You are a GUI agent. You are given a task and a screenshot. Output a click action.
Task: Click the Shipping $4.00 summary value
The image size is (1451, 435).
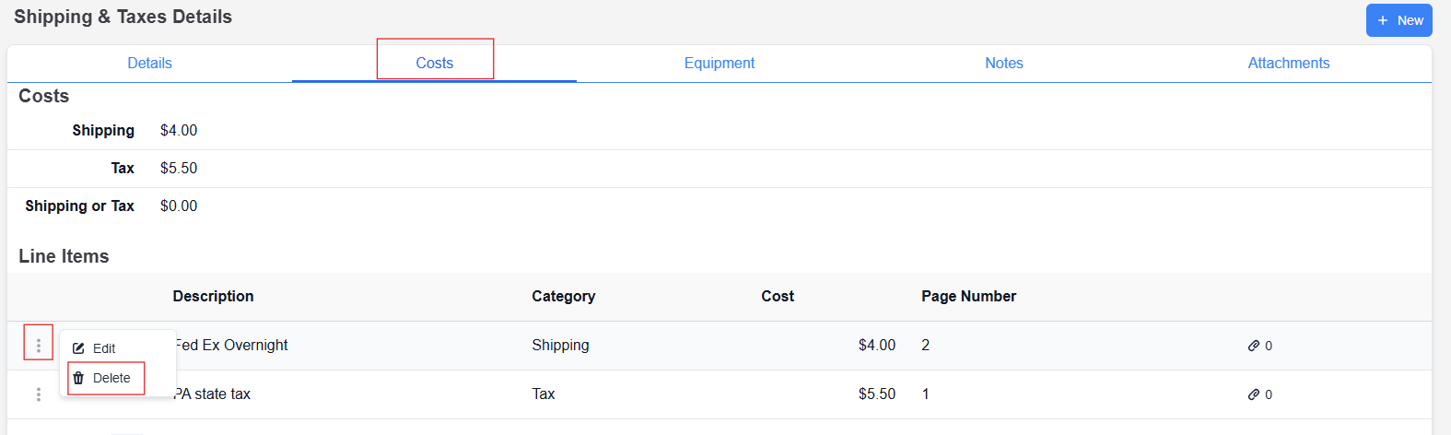(x=179, y=130)
